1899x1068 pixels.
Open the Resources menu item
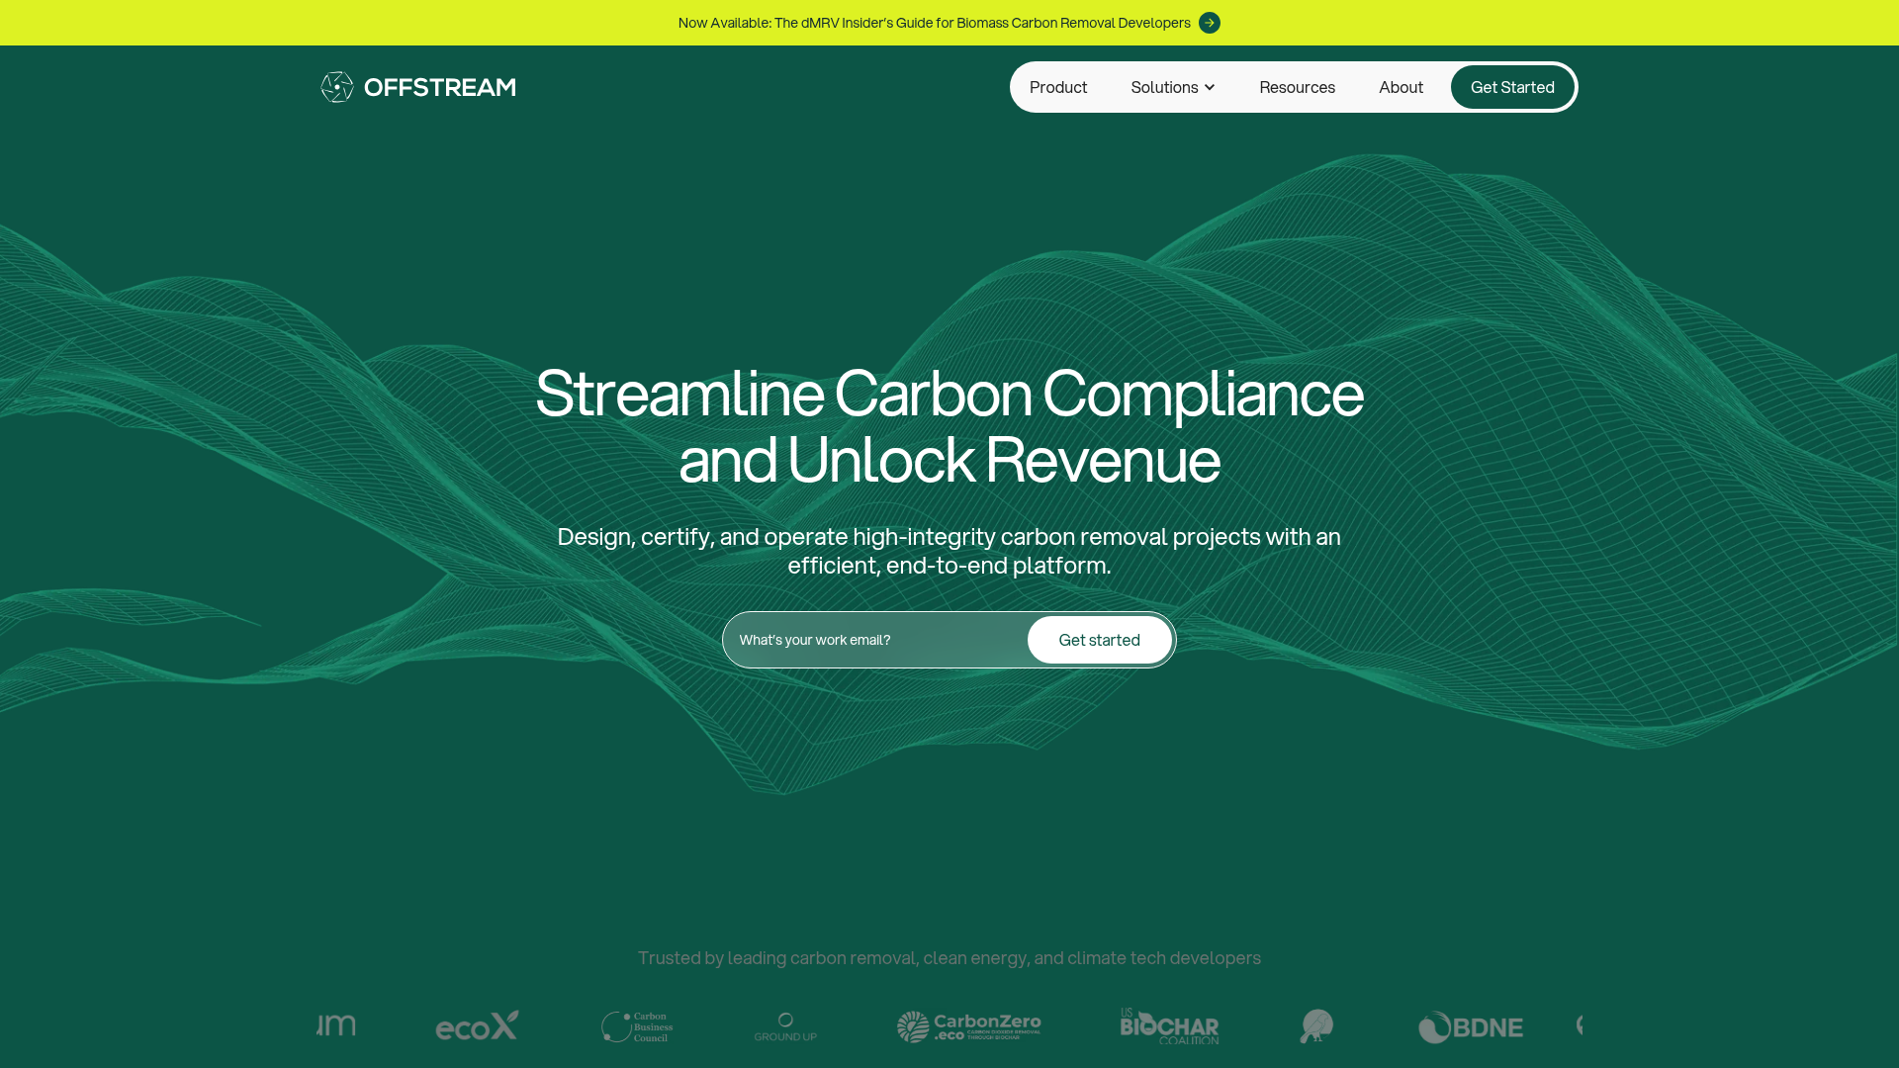[x=1297, y=87]
